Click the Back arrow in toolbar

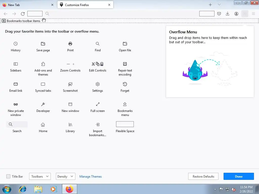click(6, 14)
